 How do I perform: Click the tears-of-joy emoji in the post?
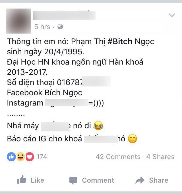[x=98, y=125]
